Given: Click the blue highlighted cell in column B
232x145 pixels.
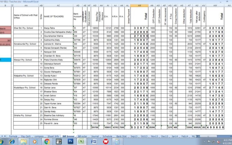Looking at the screenshot, I should [x=5, y=60].
